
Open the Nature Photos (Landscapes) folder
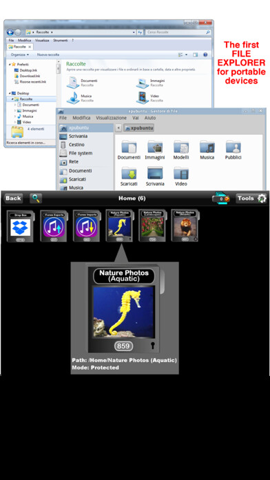tap(152, 226)
